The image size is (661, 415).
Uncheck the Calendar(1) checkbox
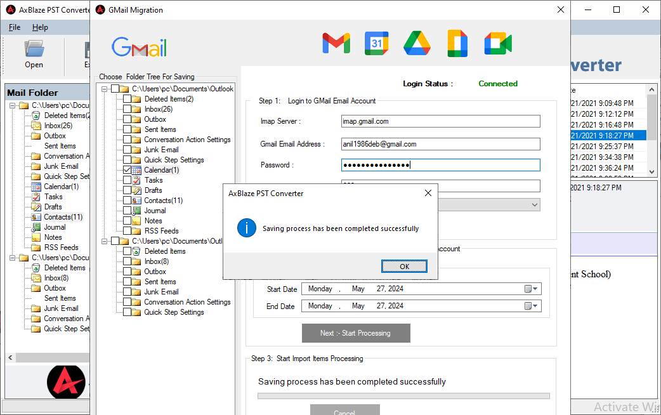[x=127, y=170]
